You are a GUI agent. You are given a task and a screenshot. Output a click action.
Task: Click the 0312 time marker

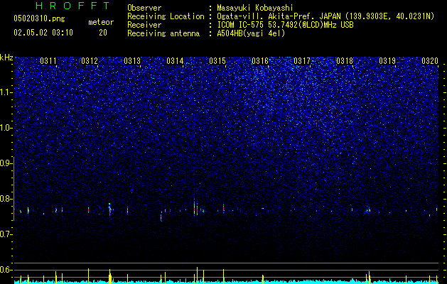[90, 61]
